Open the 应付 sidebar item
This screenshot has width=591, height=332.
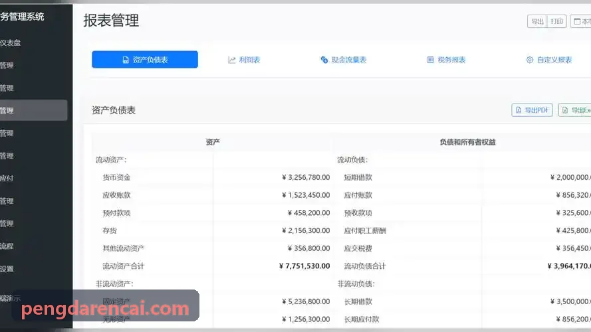pyautogui.click(x=7, y=179)
